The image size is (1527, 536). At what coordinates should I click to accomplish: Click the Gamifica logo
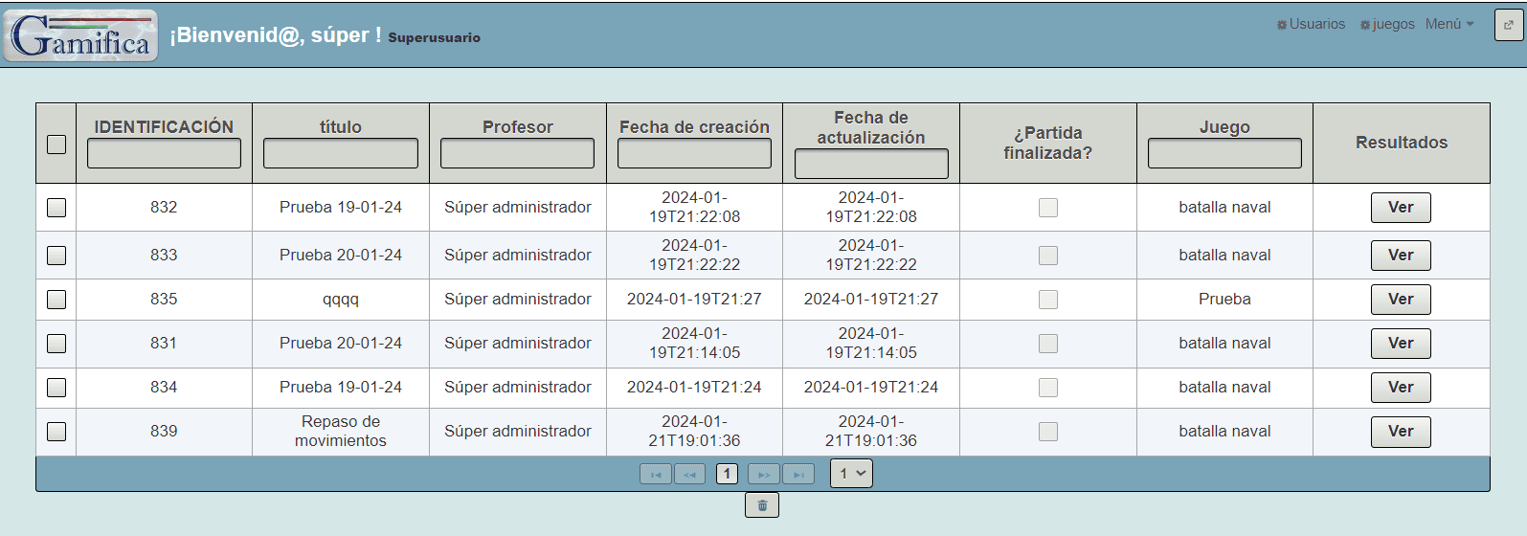click(x=80, y=36)
